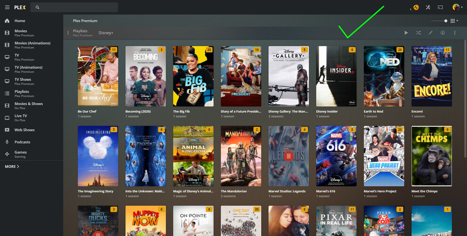
Task: Open Movies (Animations) library
Action: pyautogui.click(x=32, y=45)
